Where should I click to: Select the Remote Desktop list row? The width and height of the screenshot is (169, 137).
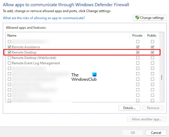pyautogui.click(x=82, y=52)
